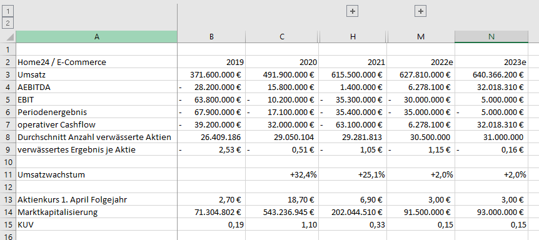Screen dimensions: 539x240
Task: Select the 2022e diluted shares 30.500.000 cell
Action: click(x=421, y=137)
